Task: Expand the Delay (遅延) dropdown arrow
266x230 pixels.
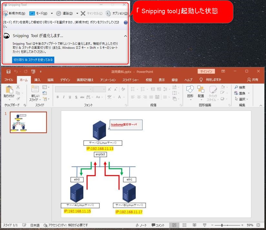Action: point(77,13)
